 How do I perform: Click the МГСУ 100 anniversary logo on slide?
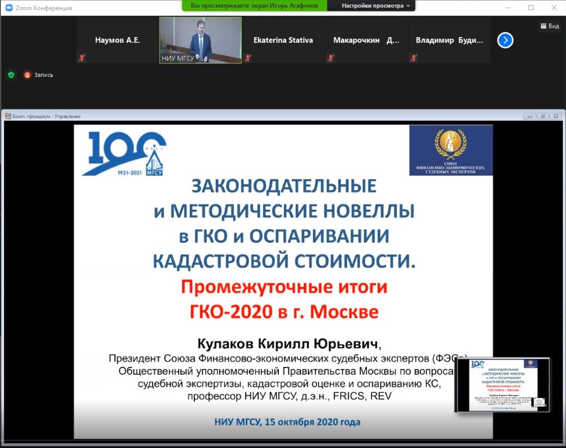coord(124,154)
